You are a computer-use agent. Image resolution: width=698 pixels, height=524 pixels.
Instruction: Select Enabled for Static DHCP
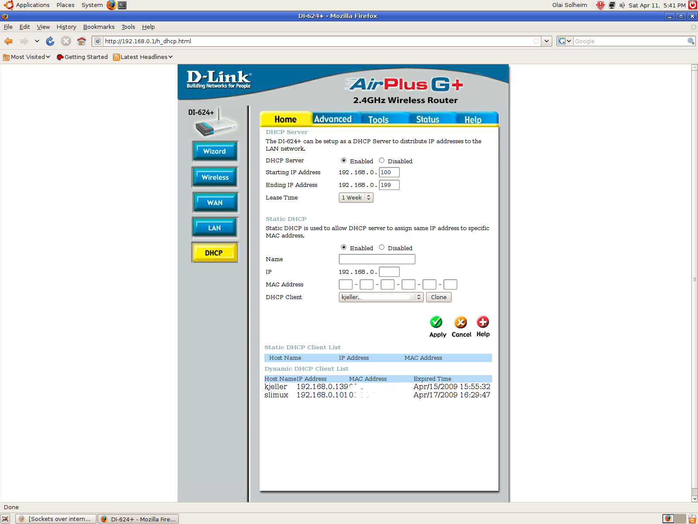coord(344,248)
